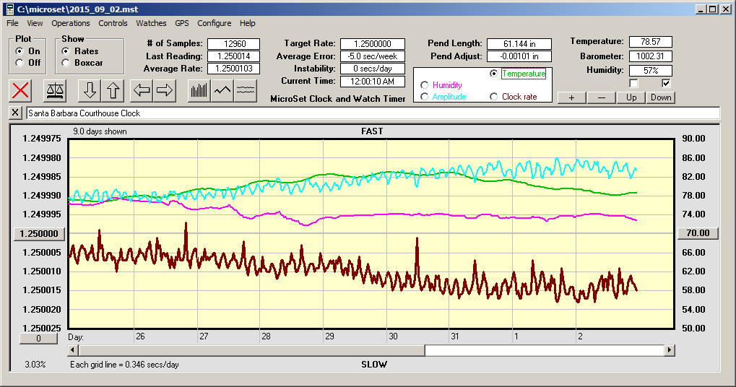Image resolution: width=736 pixels, height=387 pixels.
Task: Open the GPS menu
Action: [182, 23]
